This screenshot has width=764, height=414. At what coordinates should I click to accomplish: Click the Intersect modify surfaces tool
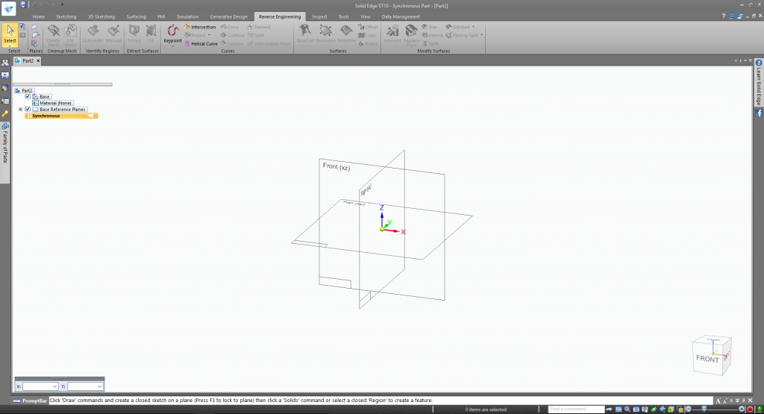coord(392,34)
